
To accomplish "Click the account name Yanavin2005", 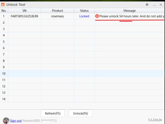I will click(x=31, y=121).
